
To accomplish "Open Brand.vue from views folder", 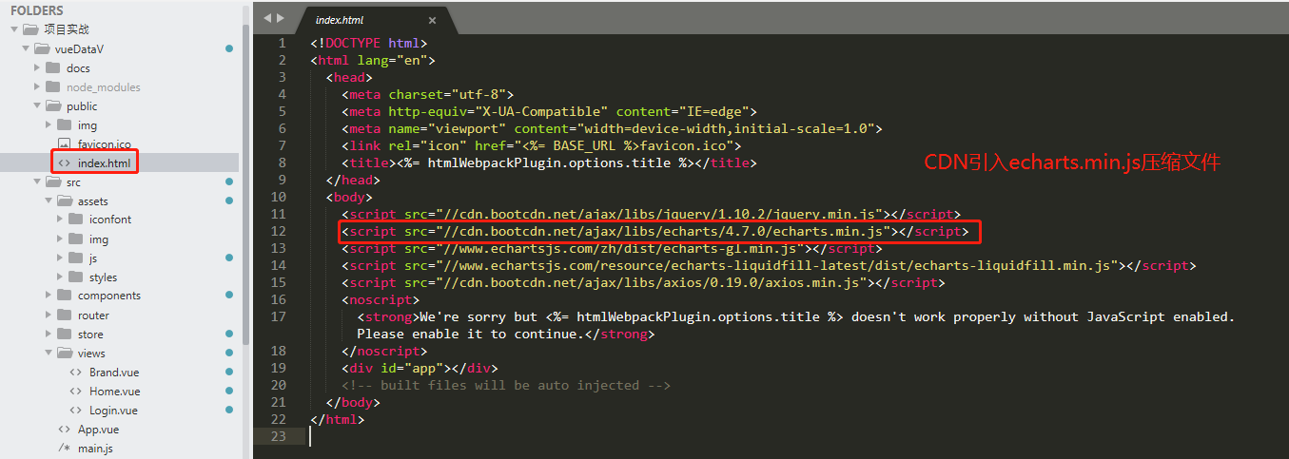I will pyautogui.click(x=114, y=372).
